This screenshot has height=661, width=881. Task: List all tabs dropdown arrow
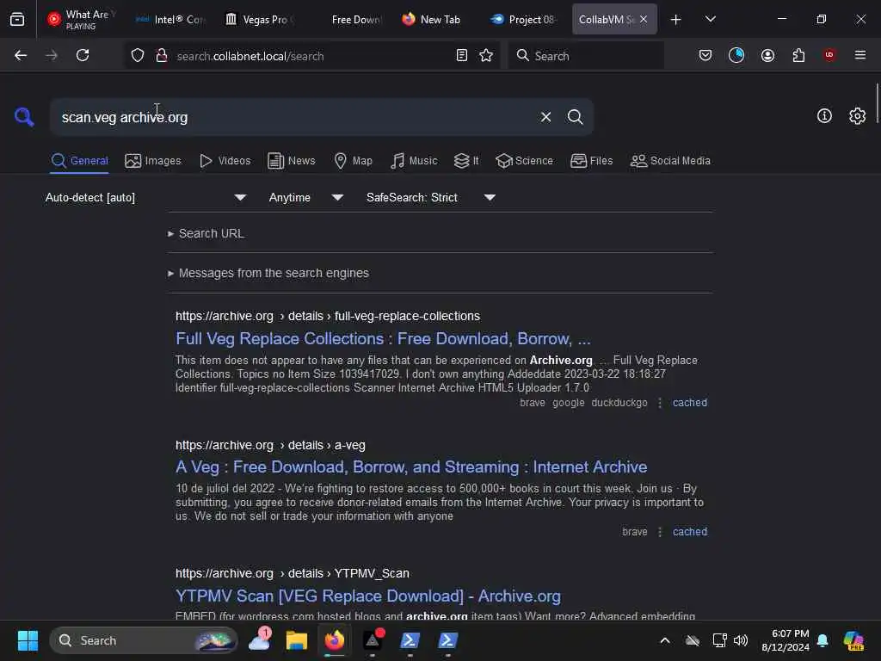[x=711, y=20]
